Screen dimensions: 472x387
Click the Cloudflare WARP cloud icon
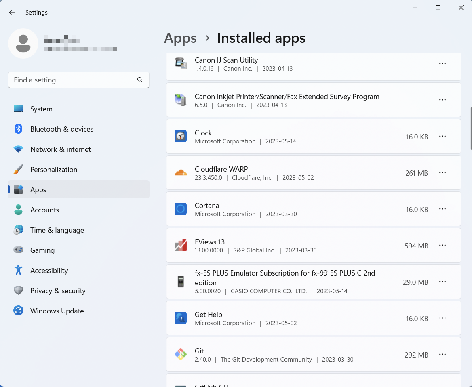tap(181, 173)
